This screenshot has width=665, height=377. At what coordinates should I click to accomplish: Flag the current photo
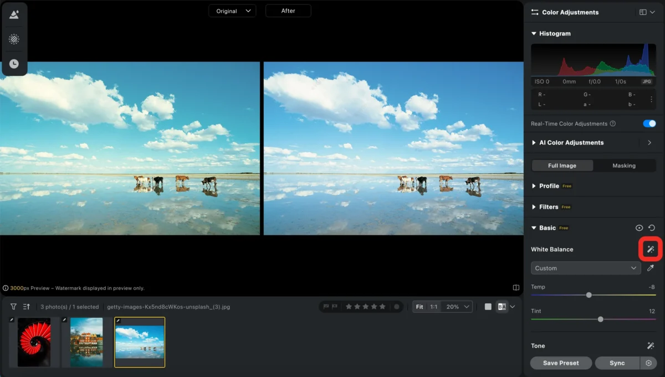[x=326, y=306]
